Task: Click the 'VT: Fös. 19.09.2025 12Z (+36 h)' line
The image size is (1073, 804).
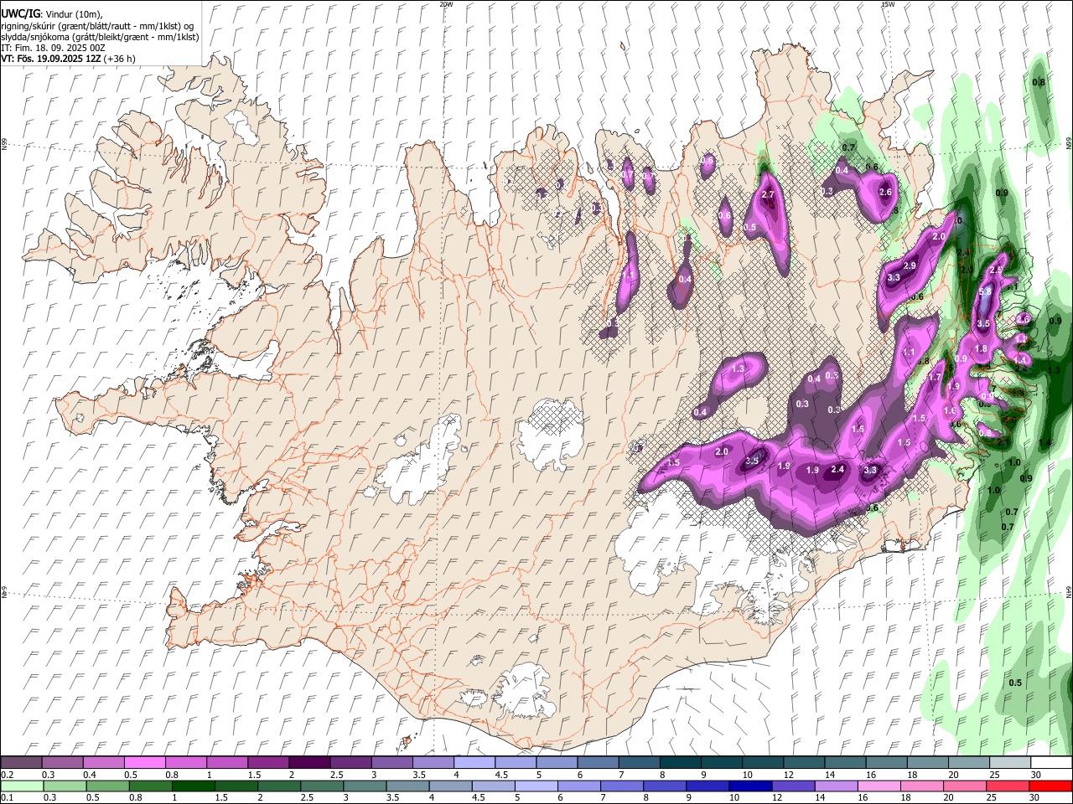Action: 68,59
